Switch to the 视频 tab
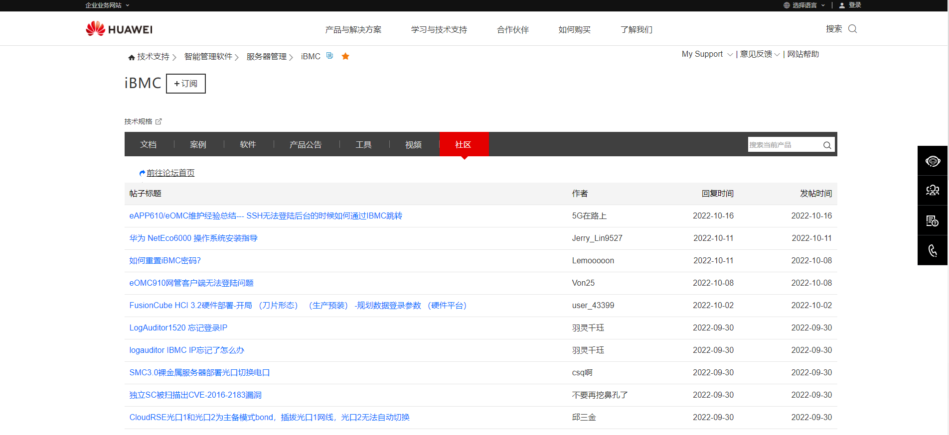Viewport: 949px width, 435px height. pos(414,144)
